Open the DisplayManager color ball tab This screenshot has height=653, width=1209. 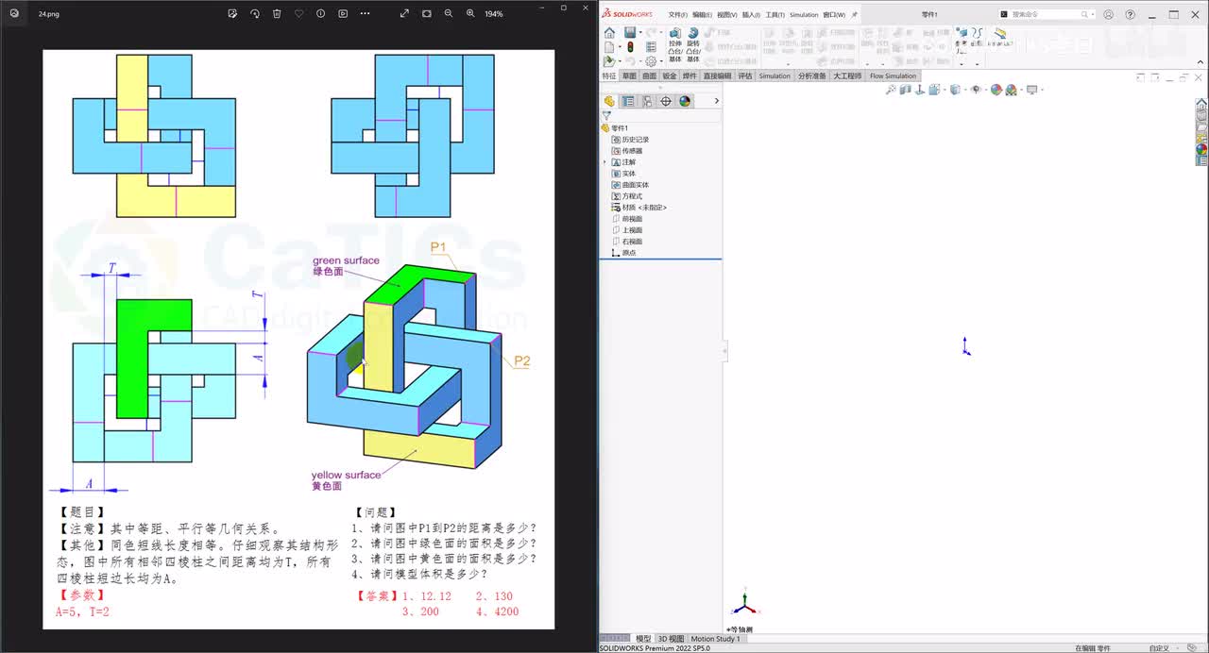pyautogui.click(x=685, y=101)
